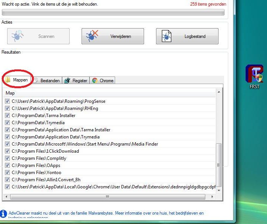This screenshot has width=267, height=224.
Task: Click the files icon on Bestanden tab
Action: pyautogui.click(x=36, y=80)
